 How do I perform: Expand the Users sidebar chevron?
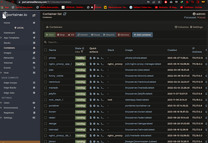coord(1,103)
